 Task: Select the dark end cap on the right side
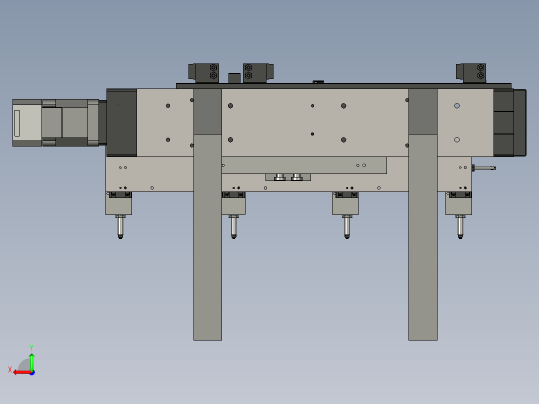pos(510,122)
